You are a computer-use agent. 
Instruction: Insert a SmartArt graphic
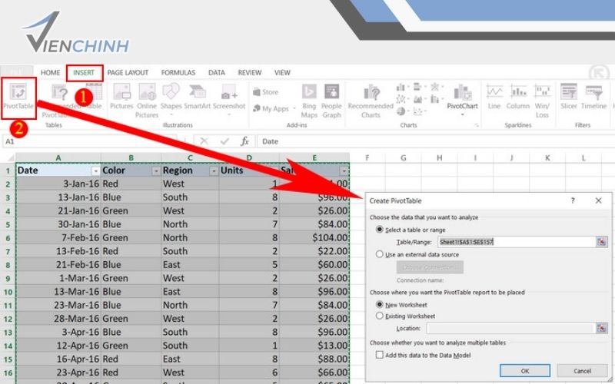click(198, 98)
